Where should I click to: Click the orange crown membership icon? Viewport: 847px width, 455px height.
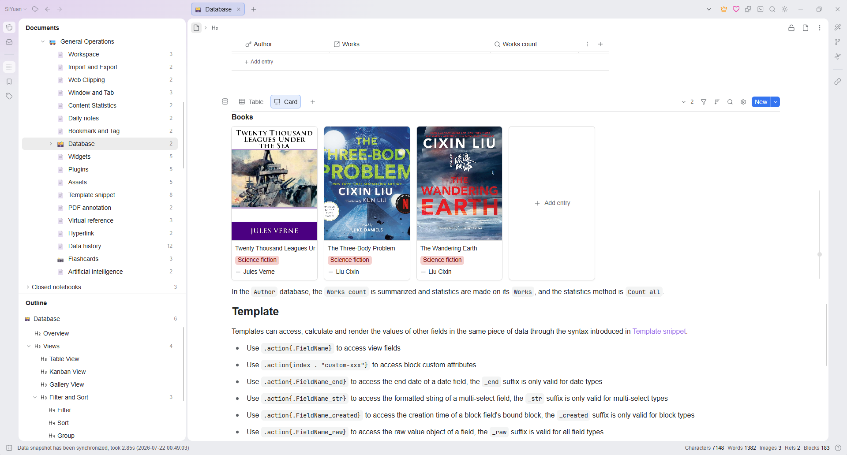pos(723,9)
